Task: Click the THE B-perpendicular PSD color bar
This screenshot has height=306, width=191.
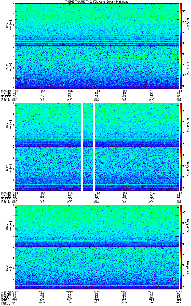Action: 181,225
